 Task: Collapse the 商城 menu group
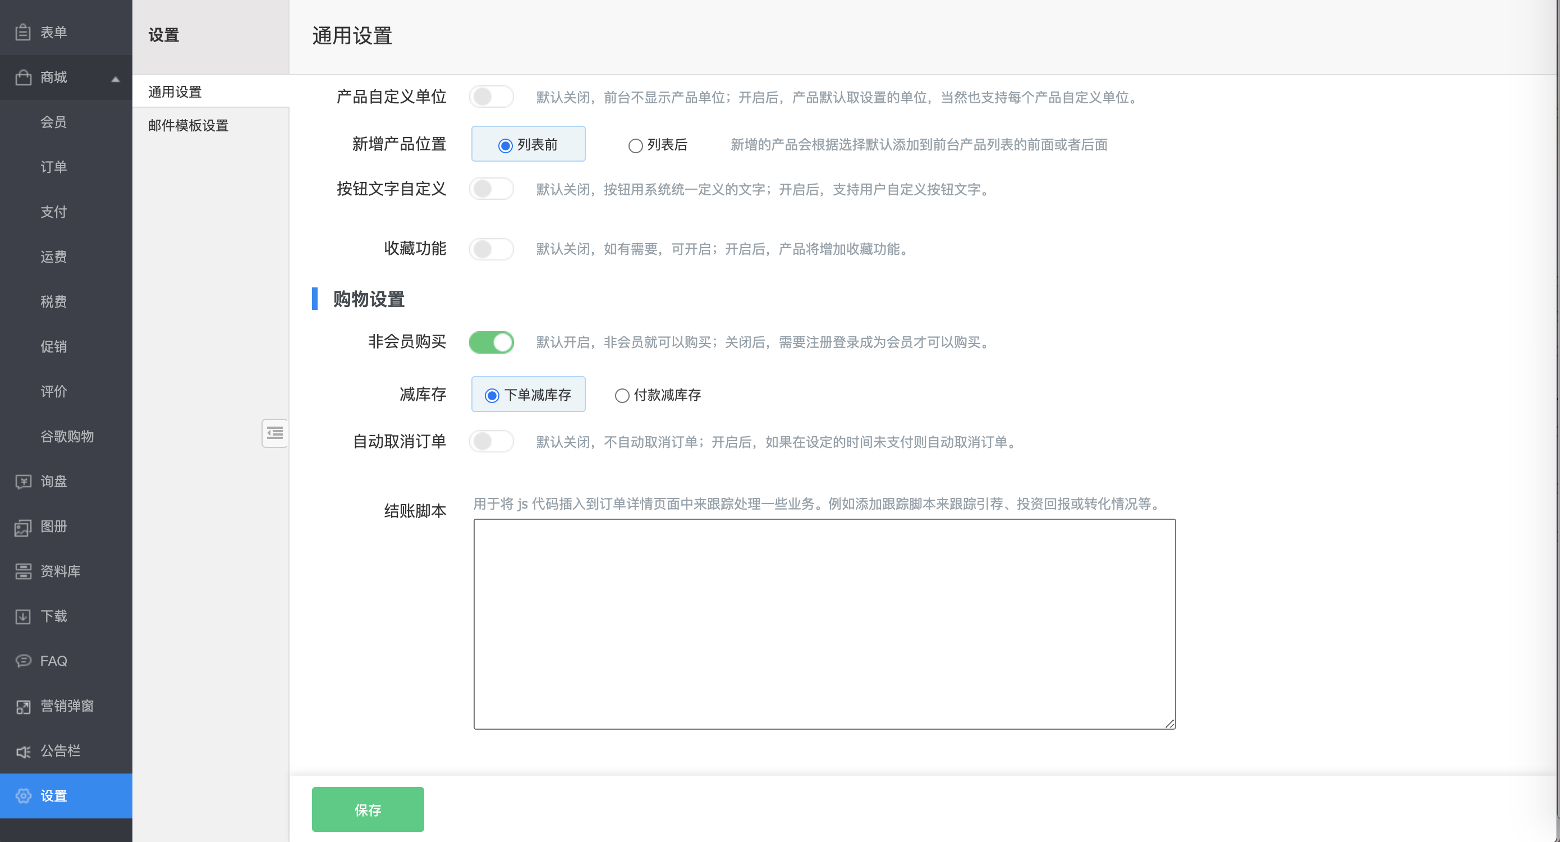[67, 77]
